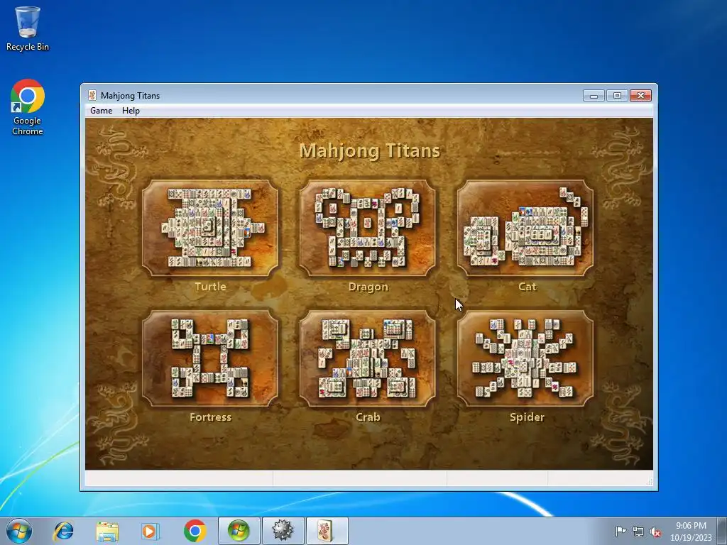
Task: Click the muted volume tray icon
Action: click(x=655, y=532)
